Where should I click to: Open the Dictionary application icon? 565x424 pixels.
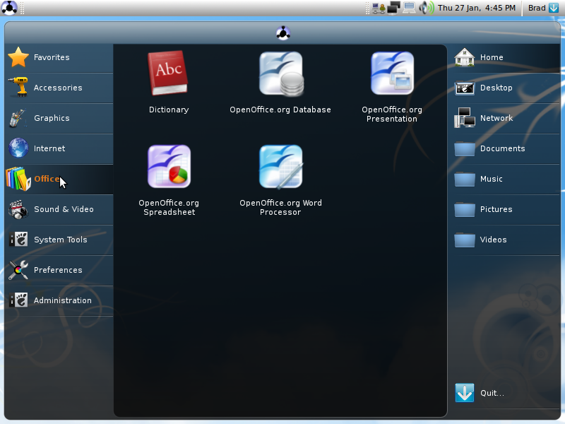pyautogui.click(x=168, y=73)
